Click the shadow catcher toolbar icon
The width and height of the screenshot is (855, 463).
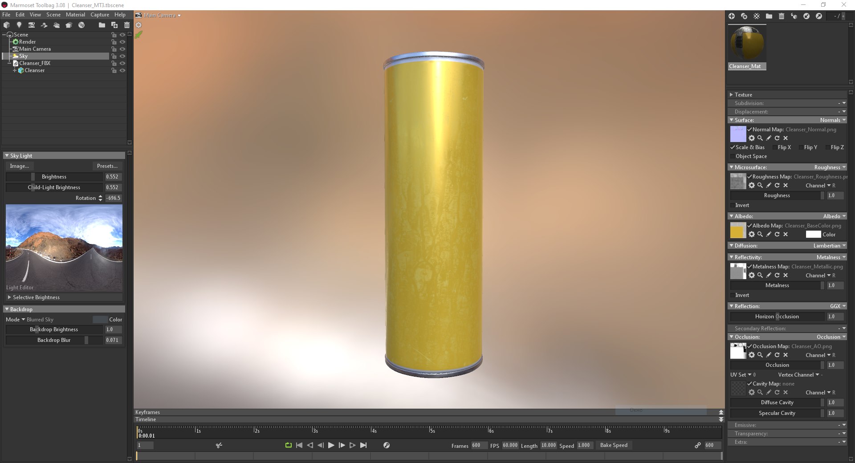point(44,25)
